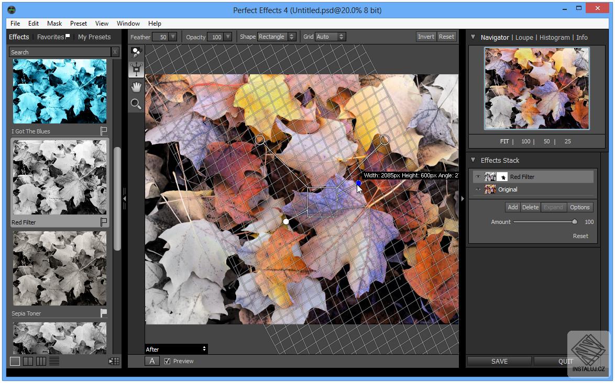Image resolution: width=615 pixels, height=383 pixels.
Task: Switch effects browser to two-column view
Action: pyautogui.click(x=28, y=361)
